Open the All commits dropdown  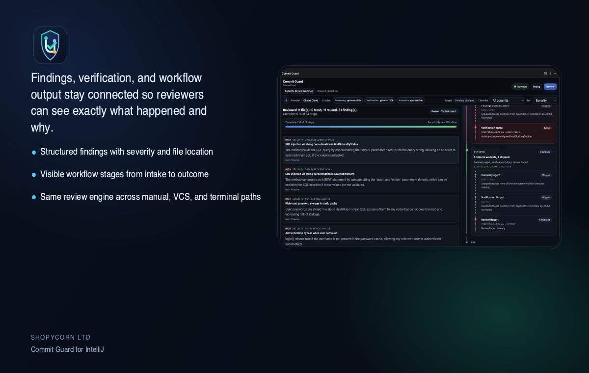pyautogui.click(x=507, y=101)
